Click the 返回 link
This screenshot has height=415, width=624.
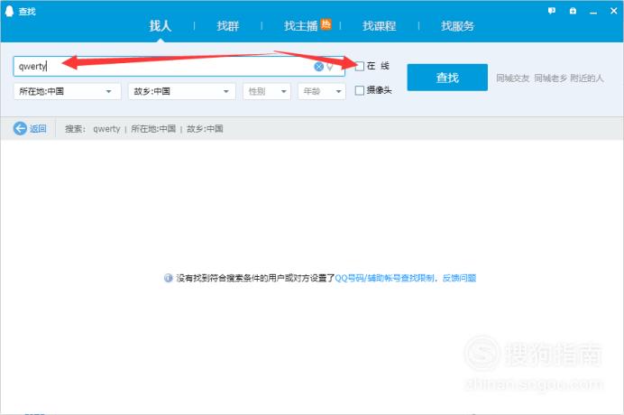pyautogui.click(x=38, y=128)
